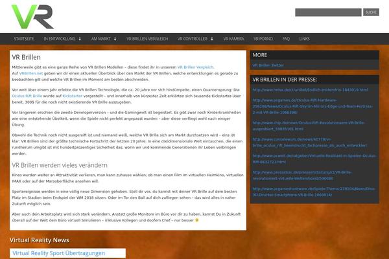Click the SUCHE search button
This screenshot has width=389, height=259.
371,12
